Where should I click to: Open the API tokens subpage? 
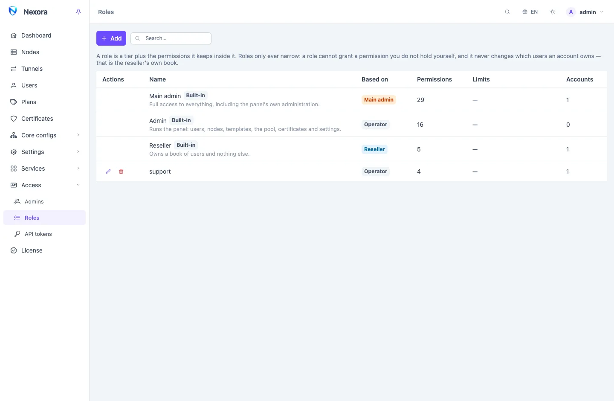(44, 234)
